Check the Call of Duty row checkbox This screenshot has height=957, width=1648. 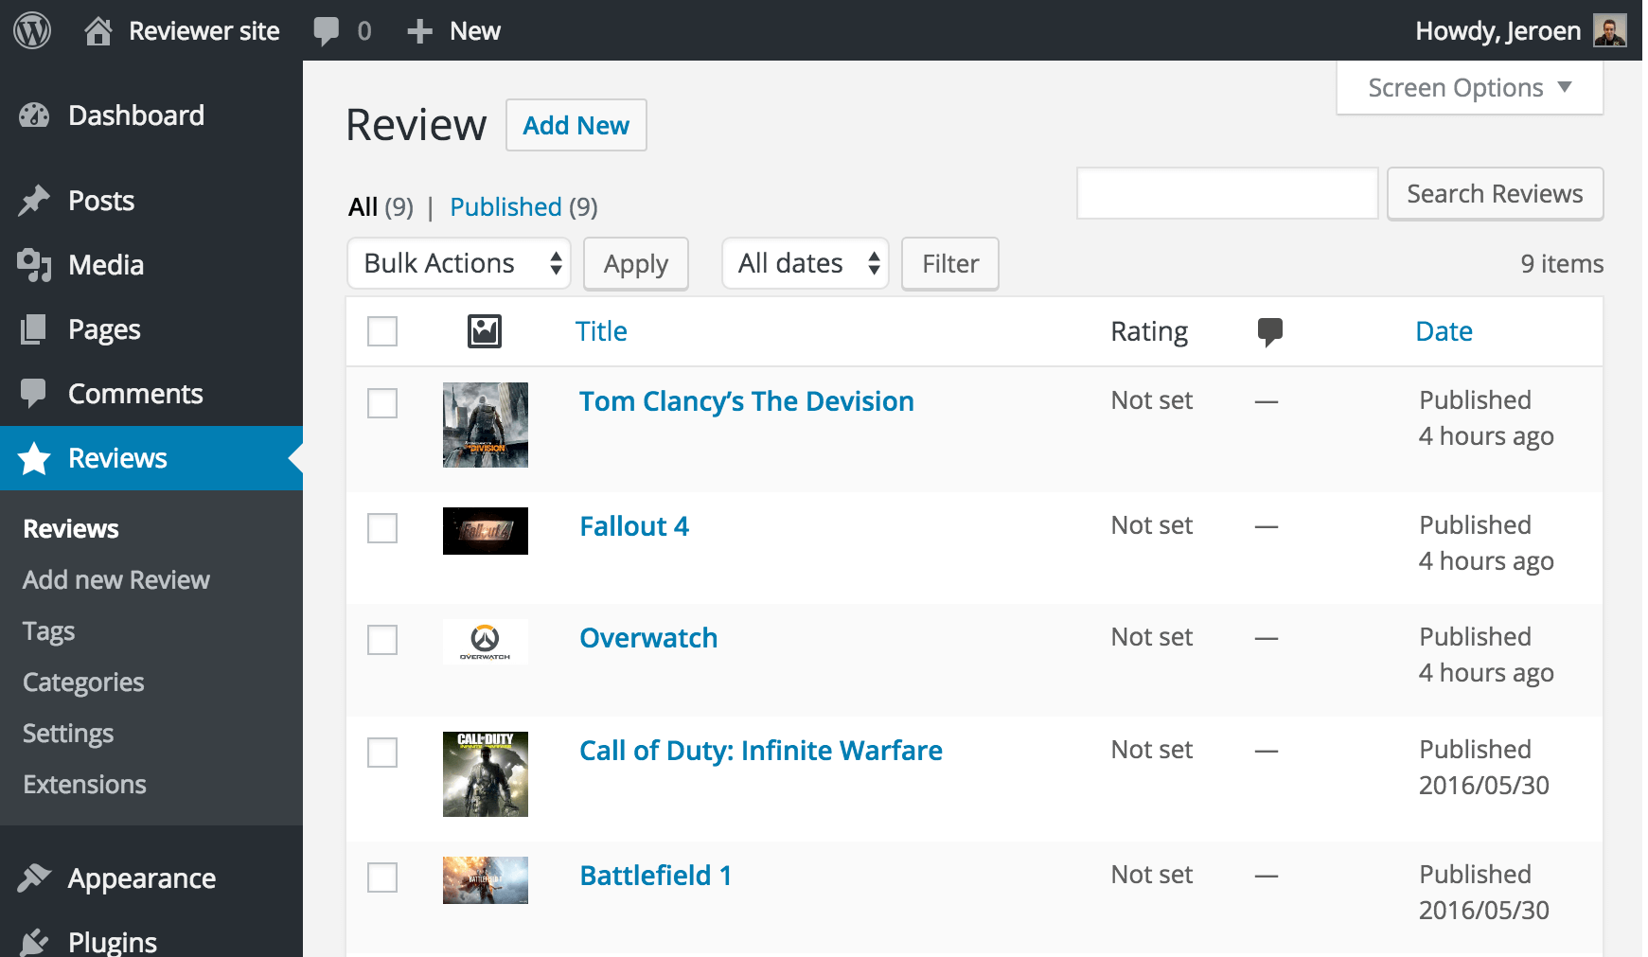tap(382, 753)
